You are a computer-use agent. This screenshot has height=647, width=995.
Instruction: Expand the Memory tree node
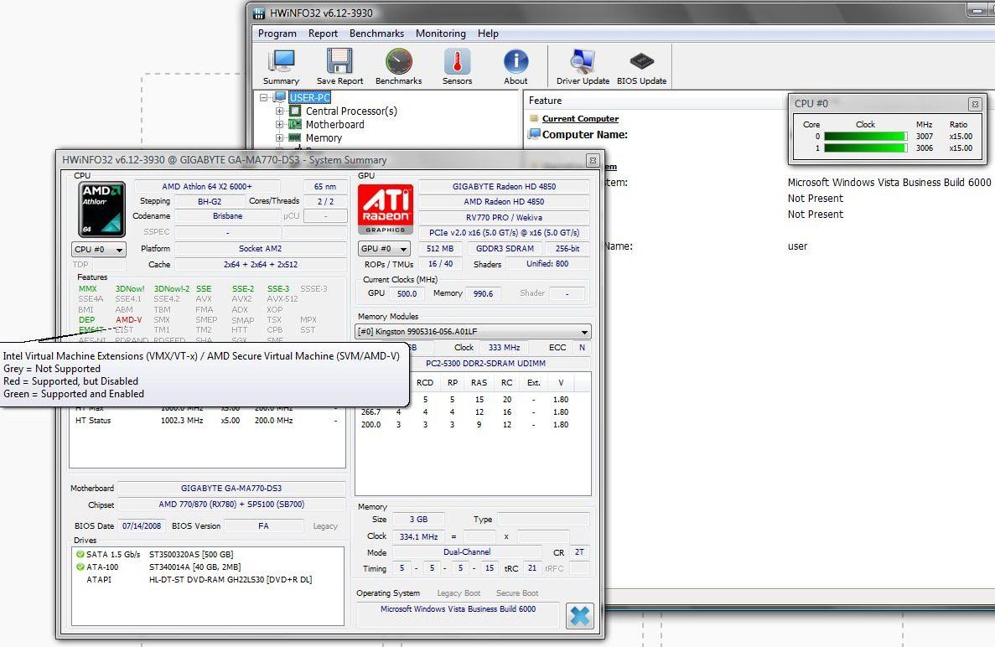tap(279, 137)
